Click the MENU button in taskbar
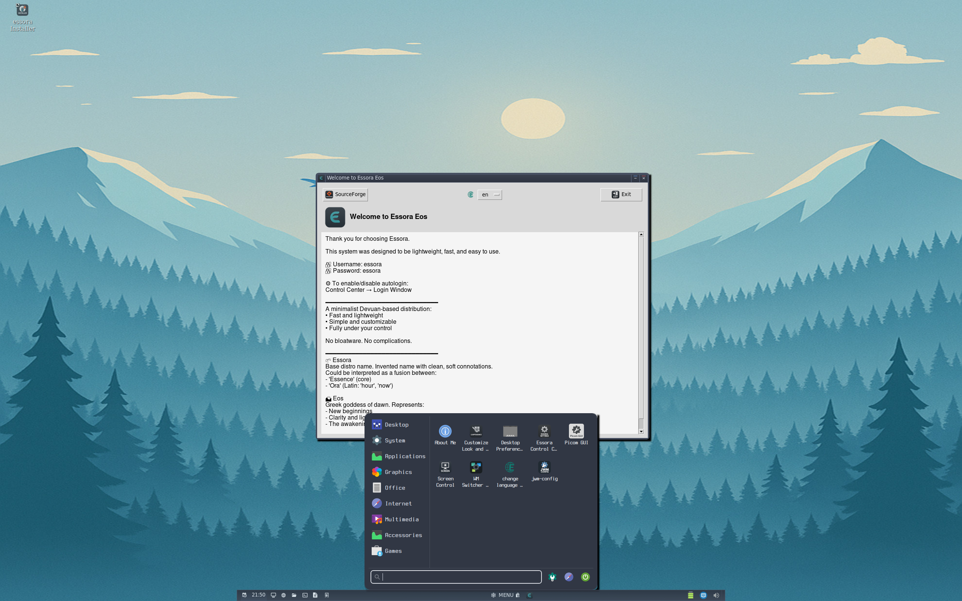962x601 pixels. 505,595
